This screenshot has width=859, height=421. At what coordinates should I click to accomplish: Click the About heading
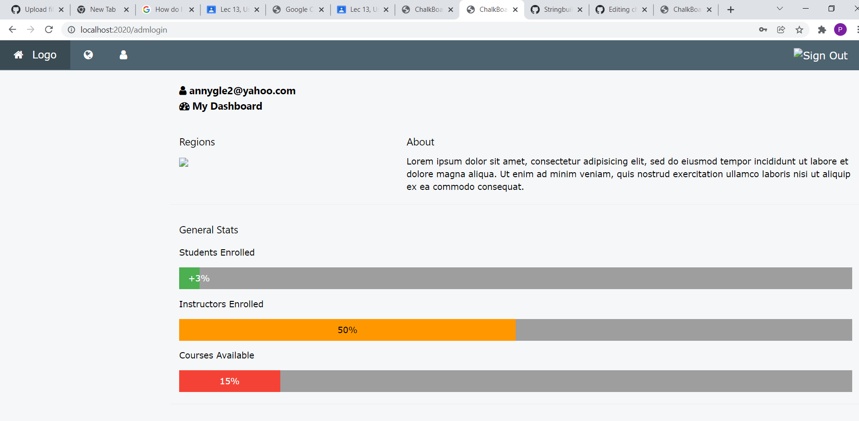coord(420,142)
